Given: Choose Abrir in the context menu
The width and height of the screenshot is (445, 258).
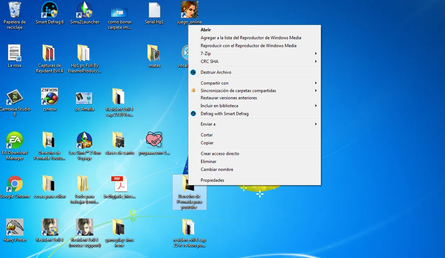Looking at the screenshot, I should click(255, 30).
